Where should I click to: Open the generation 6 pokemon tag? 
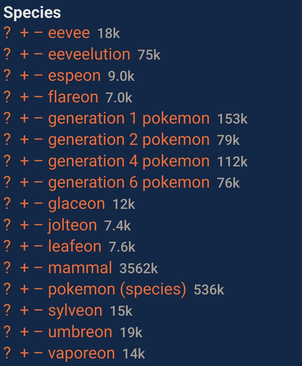(x=129, y=183)
